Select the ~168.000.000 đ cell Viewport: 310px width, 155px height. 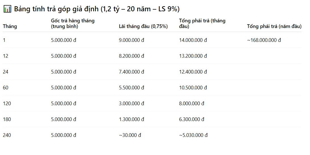(264, 40)
